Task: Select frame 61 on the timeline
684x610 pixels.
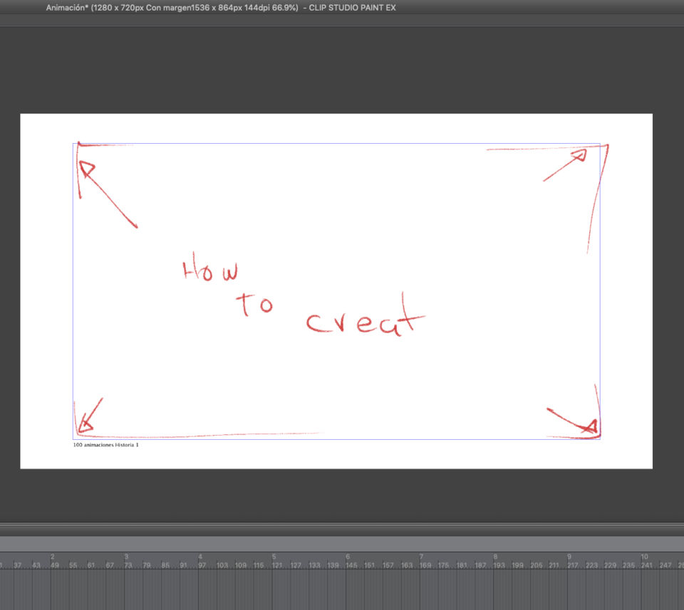Action: [x=91, y=565]
